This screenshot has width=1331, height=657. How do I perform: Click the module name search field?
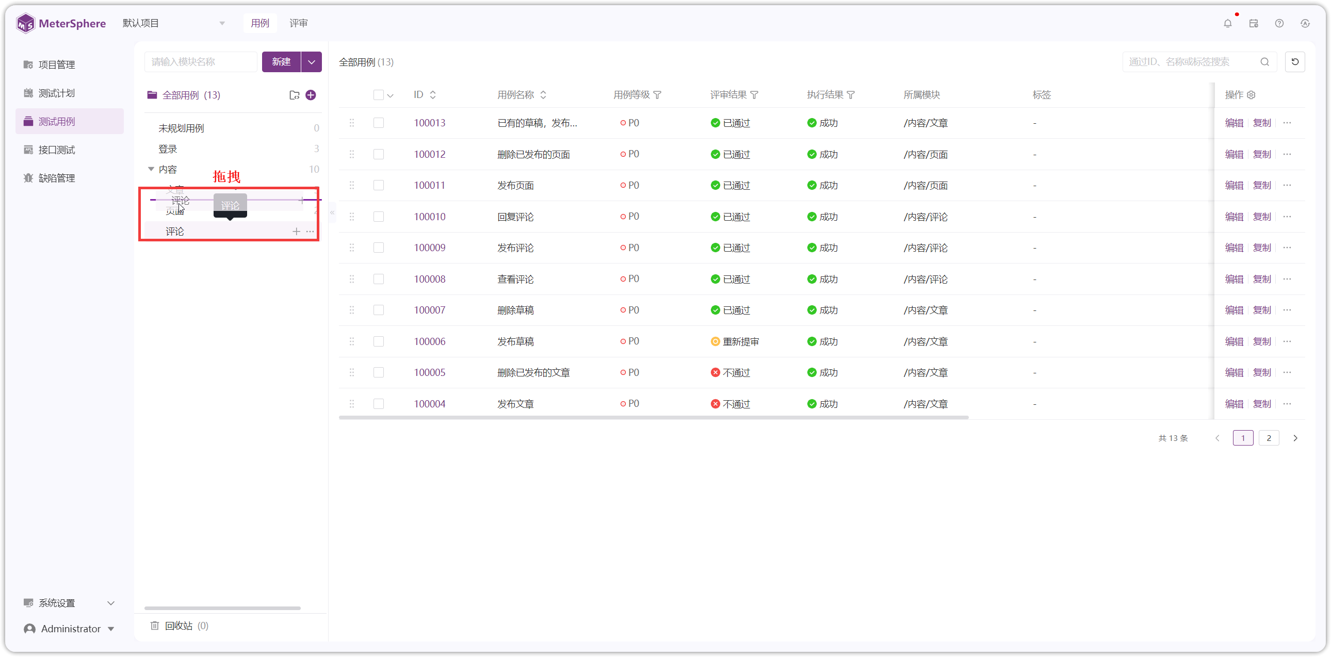(201, 62)
